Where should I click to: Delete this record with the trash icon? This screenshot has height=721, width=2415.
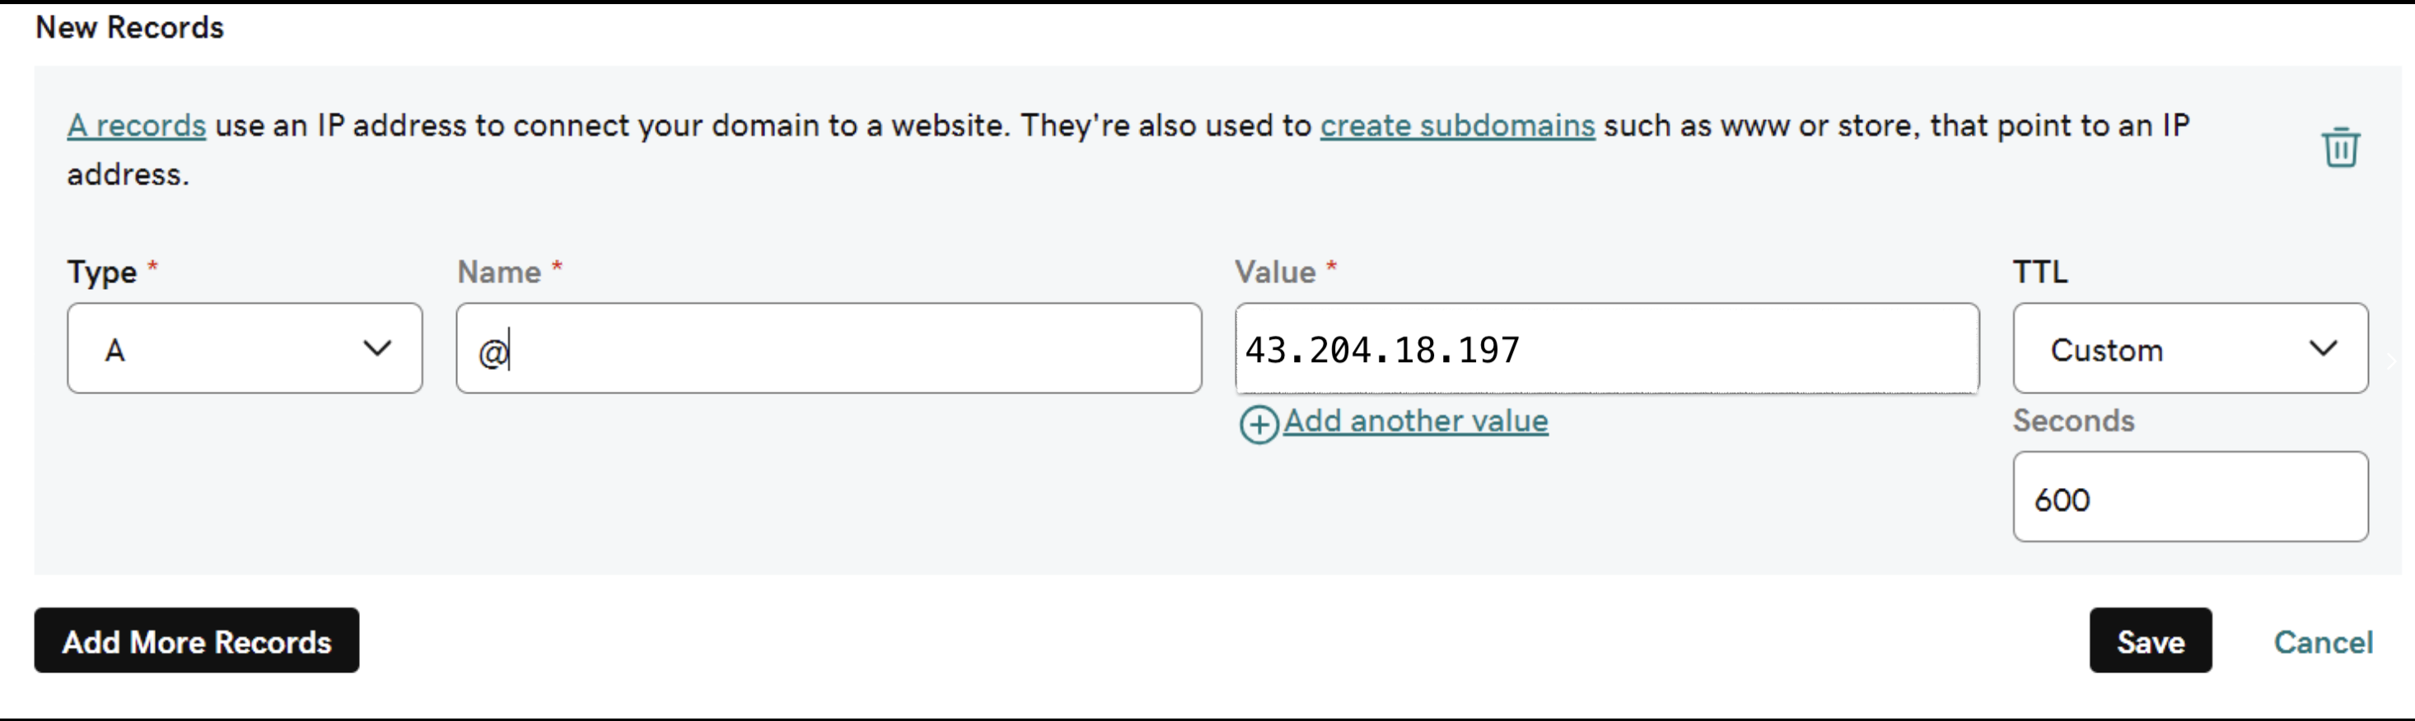[2340, 148]
